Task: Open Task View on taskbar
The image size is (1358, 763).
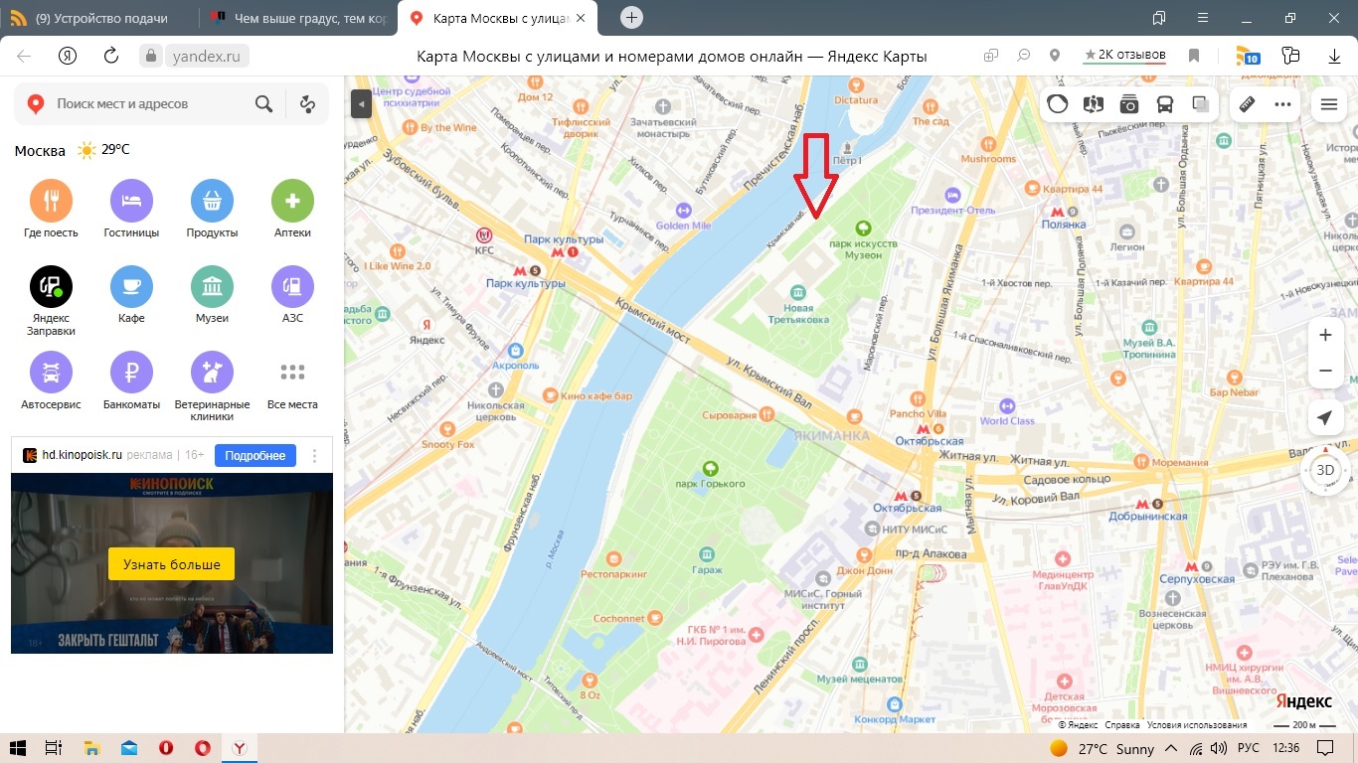Action: pyautogui.click(x=55, y=748)
